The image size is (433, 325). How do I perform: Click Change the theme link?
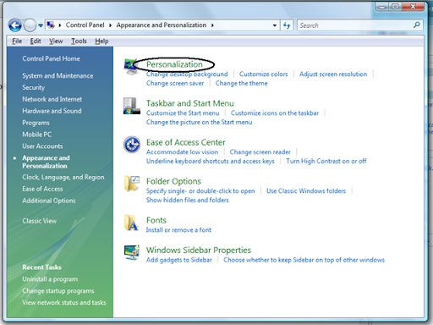(241, 83)
